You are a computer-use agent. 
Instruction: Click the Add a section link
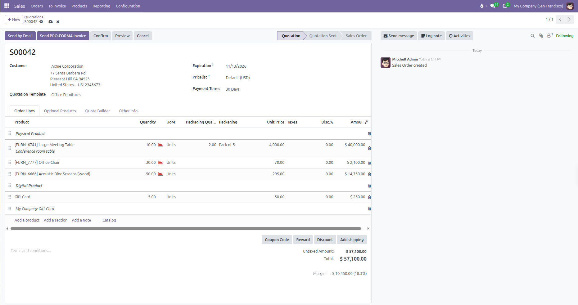(x=56, y=220)
